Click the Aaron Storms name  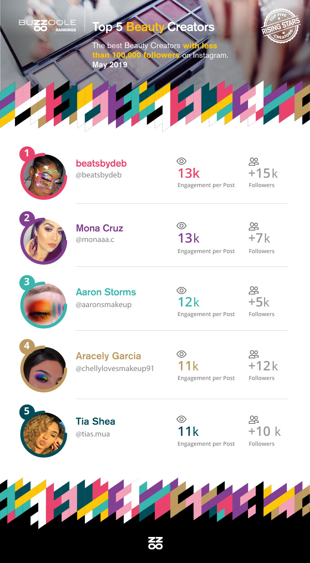106,292
